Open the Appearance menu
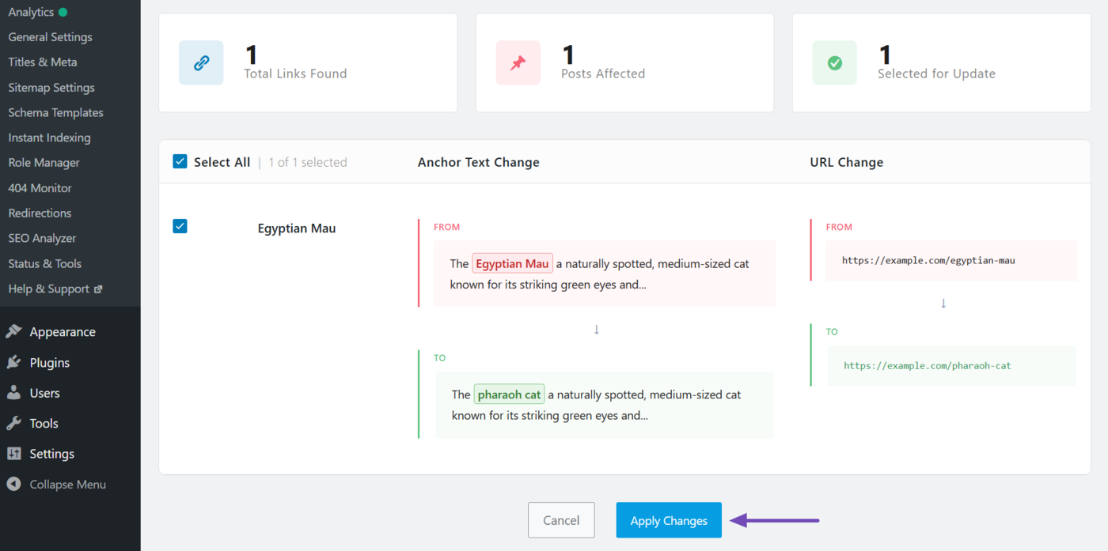The height and width of the screenshot is (551, 1108). pyautogui.click(x=63, y=332)
